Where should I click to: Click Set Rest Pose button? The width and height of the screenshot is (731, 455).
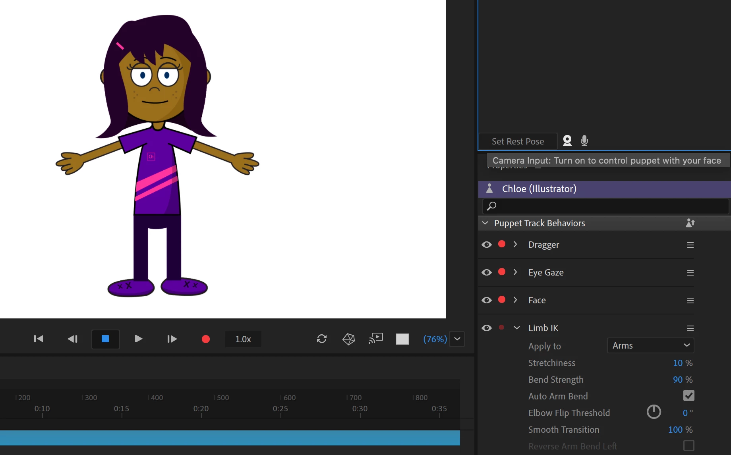[518, 141]
